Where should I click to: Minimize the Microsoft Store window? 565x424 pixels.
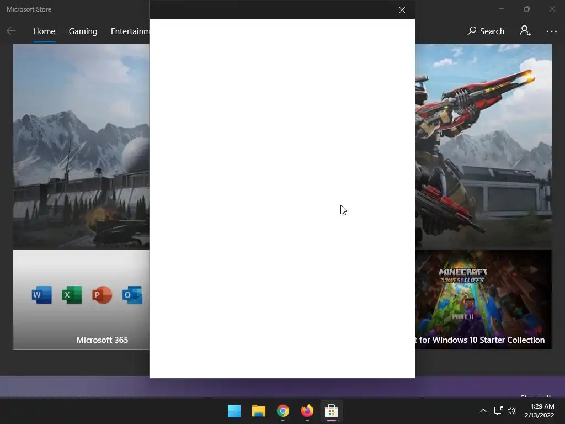click(x=501, y=9)
